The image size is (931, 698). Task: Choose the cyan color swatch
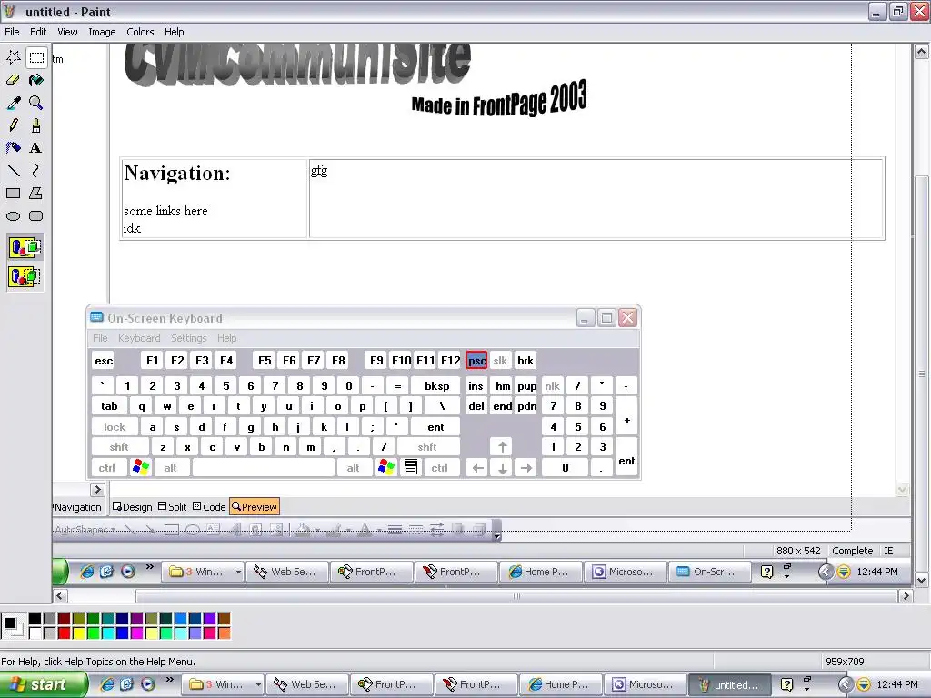click(x=107, y=633)
